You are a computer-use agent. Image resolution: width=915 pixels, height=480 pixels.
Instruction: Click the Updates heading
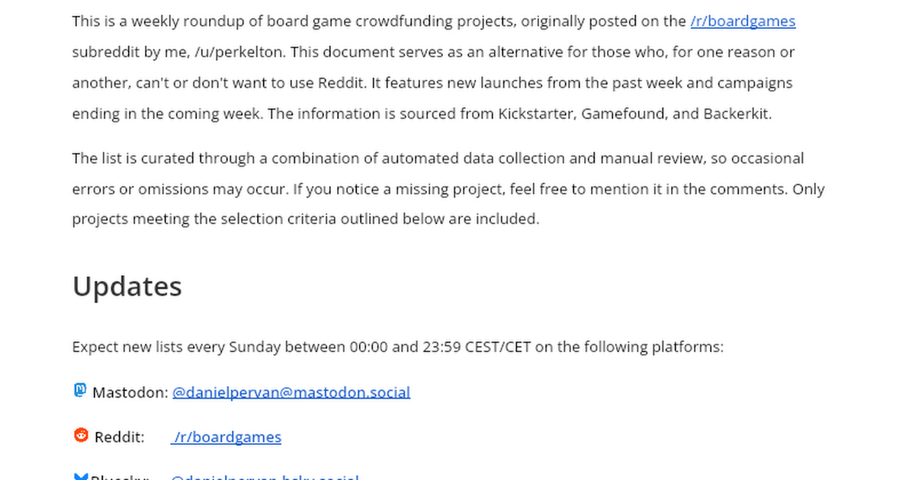(x=127, y=286)
